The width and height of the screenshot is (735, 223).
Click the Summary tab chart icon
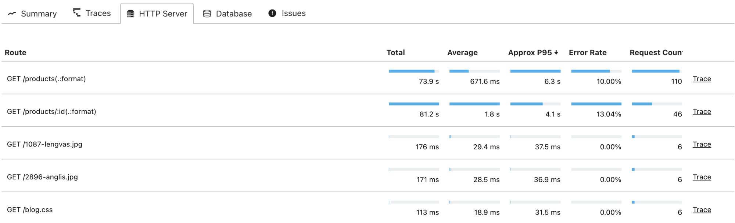[x=12, y=14]
